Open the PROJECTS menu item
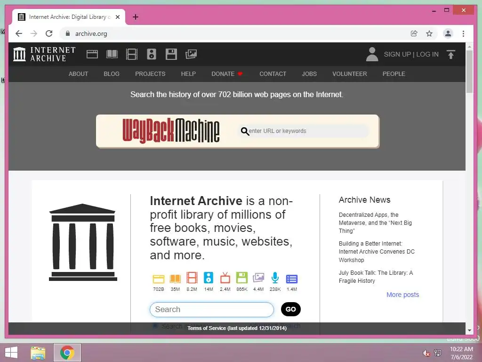 coord(150,74)
